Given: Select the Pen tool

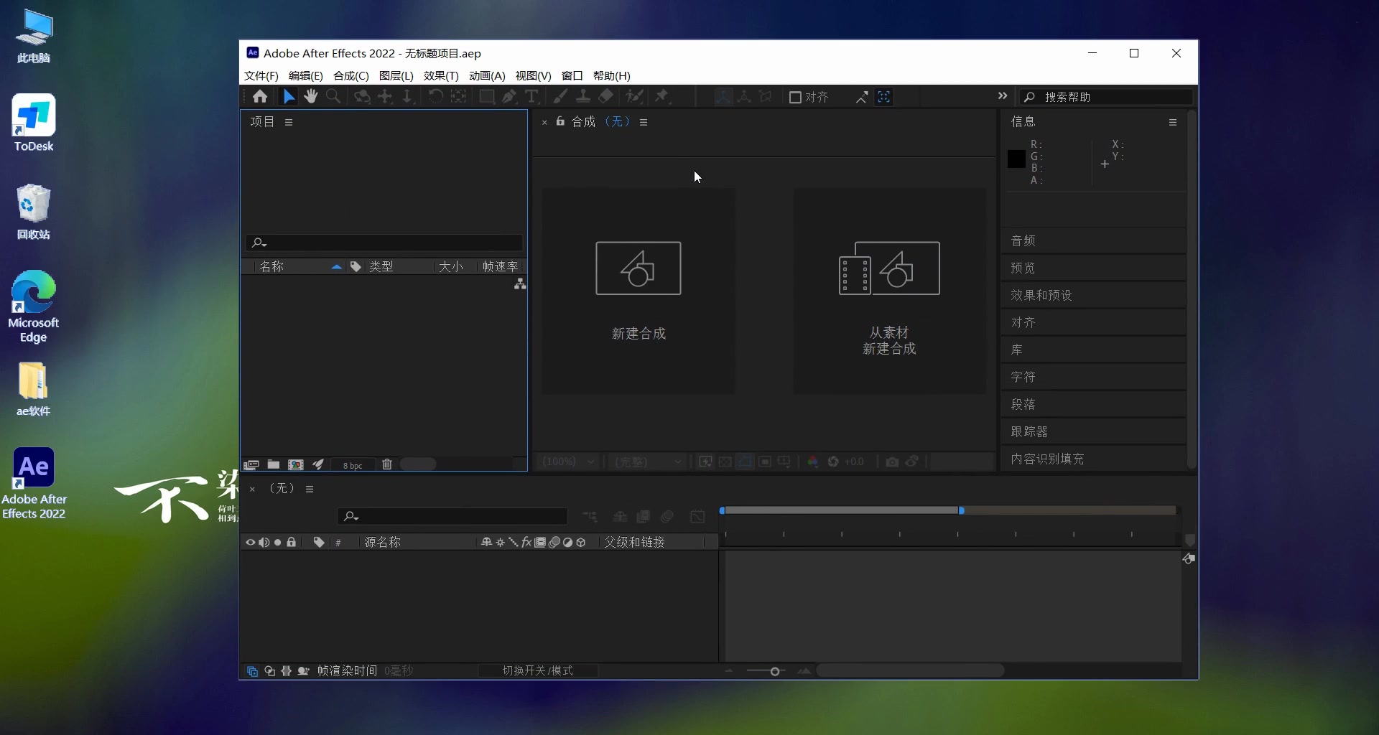Looking at the screenshot, I should click(x=510, y=97).
